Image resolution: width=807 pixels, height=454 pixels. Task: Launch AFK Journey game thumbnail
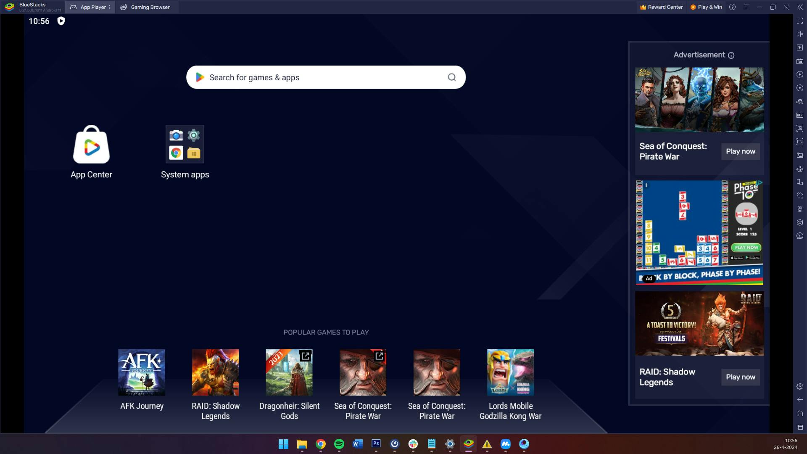(x=142, y=372)
